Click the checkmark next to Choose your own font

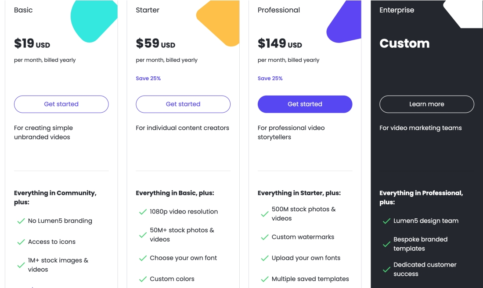[143, 258]
